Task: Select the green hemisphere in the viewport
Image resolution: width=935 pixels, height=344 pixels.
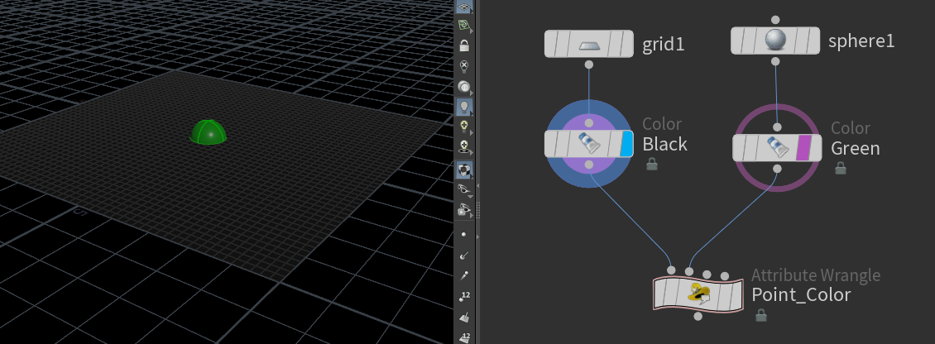Action: 209,132
